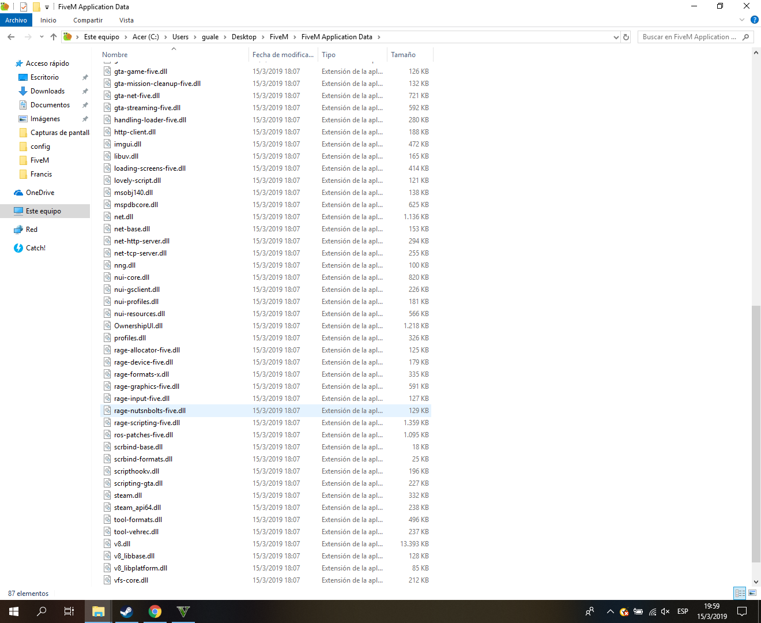Sort by Tipo column header
This screenshot has width=761, height=623.
coord(352,55)
